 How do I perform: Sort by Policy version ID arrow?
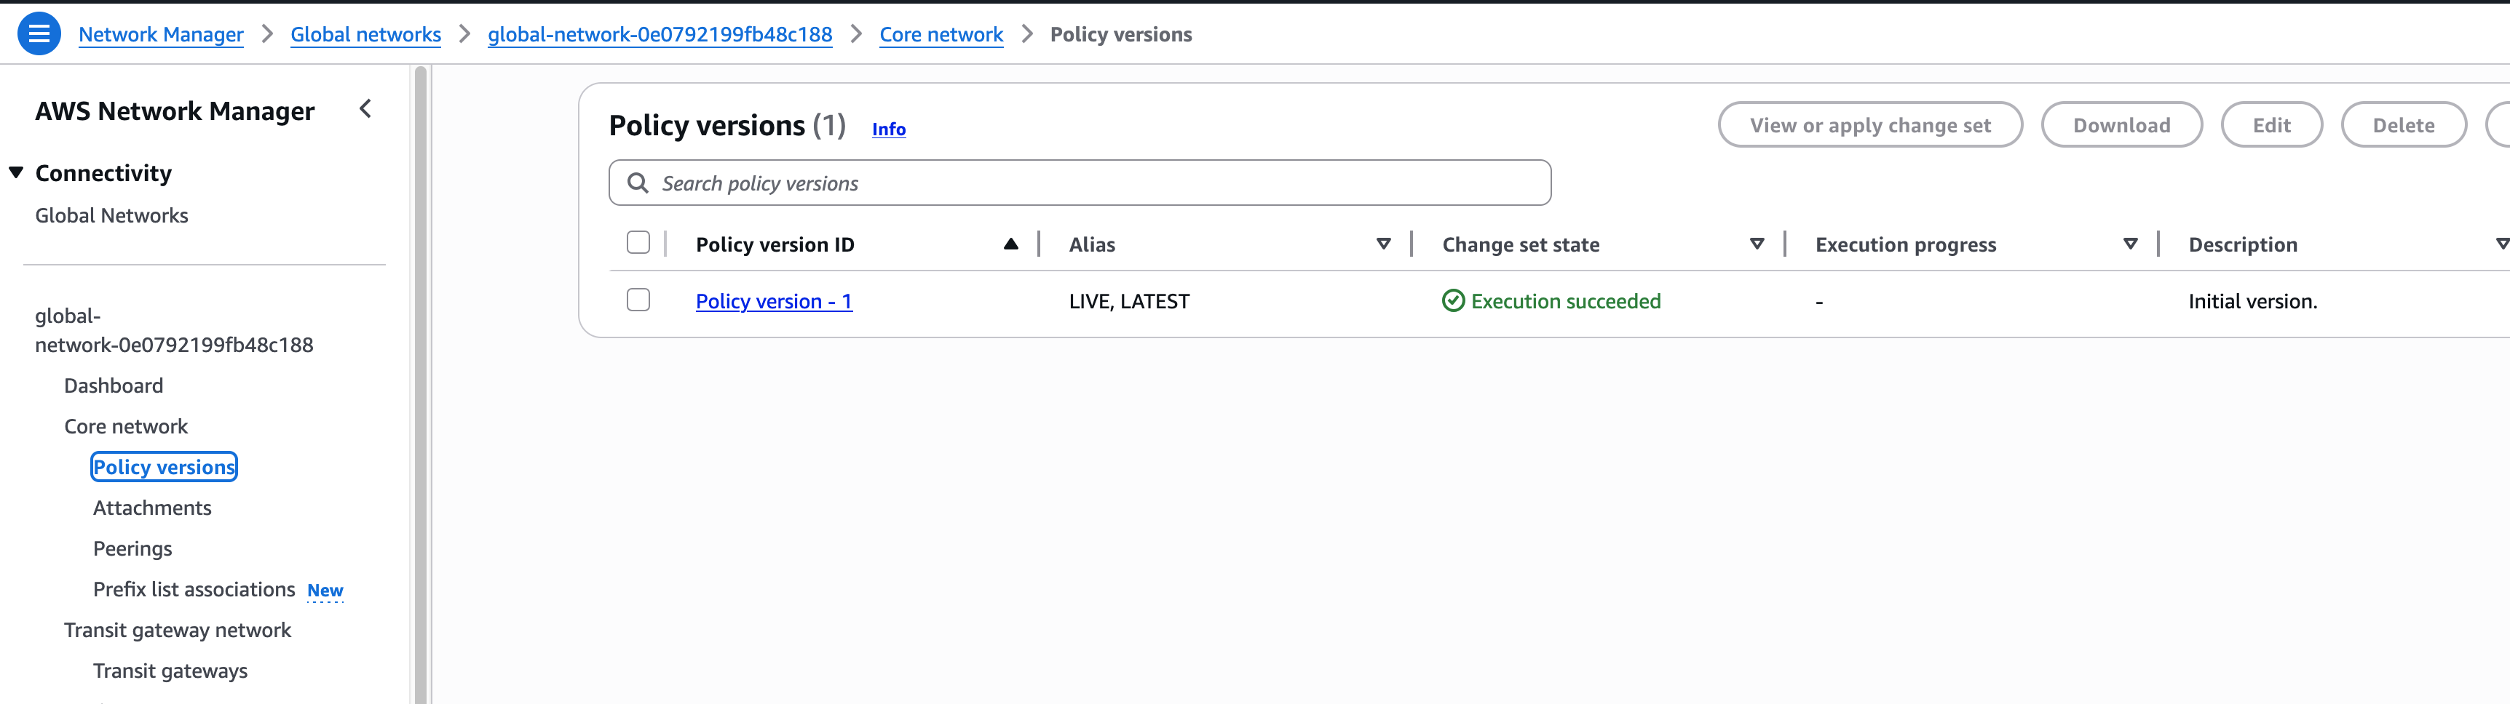click(x=1010, y=244)
